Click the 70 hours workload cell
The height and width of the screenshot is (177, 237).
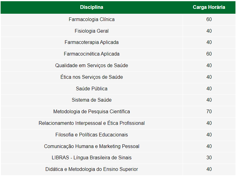tap(209, 112)
